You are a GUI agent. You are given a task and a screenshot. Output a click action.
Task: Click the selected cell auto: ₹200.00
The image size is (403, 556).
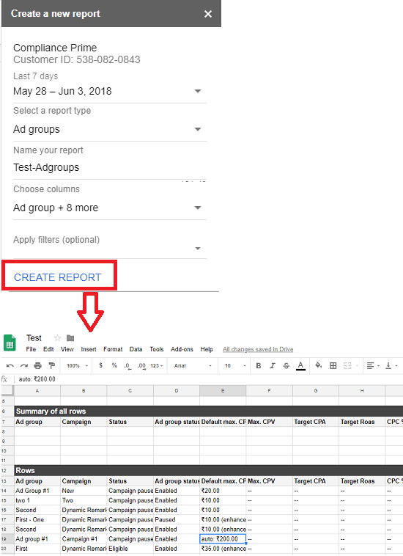pyautogui.click(x=223, y=539)
